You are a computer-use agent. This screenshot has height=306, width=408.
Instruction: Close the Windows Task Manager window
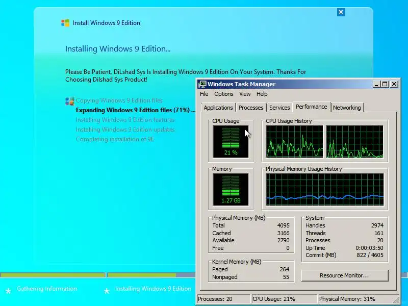[394, 84]
